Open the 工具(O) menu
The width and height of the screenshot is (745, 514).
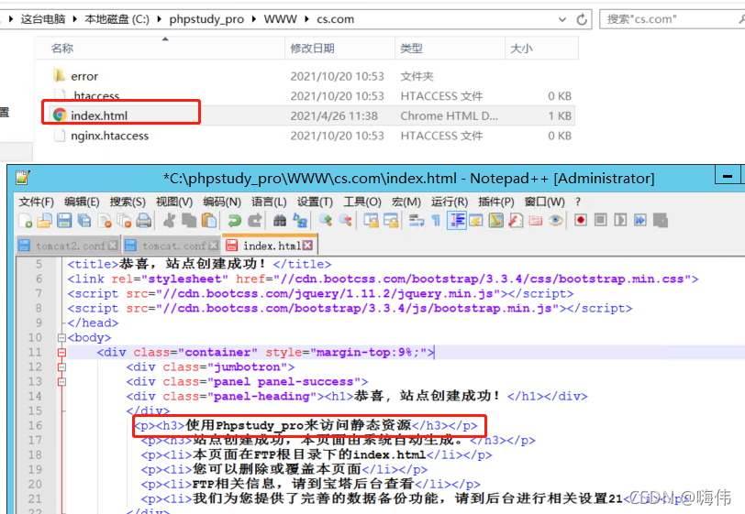pyautogui.click(x=362, y=202)
